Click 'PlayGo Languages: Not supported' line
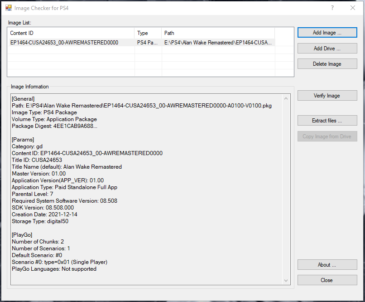 point(54,269)
